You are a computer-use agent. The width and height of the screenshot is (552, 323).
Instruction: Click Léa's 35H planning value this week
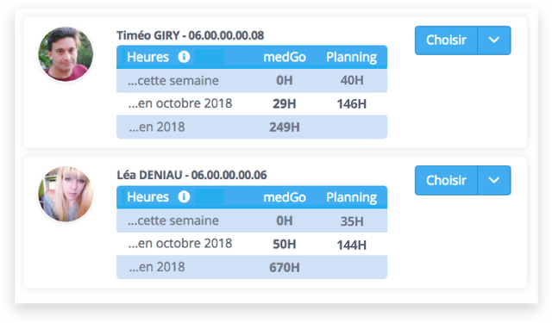[352, 221]
